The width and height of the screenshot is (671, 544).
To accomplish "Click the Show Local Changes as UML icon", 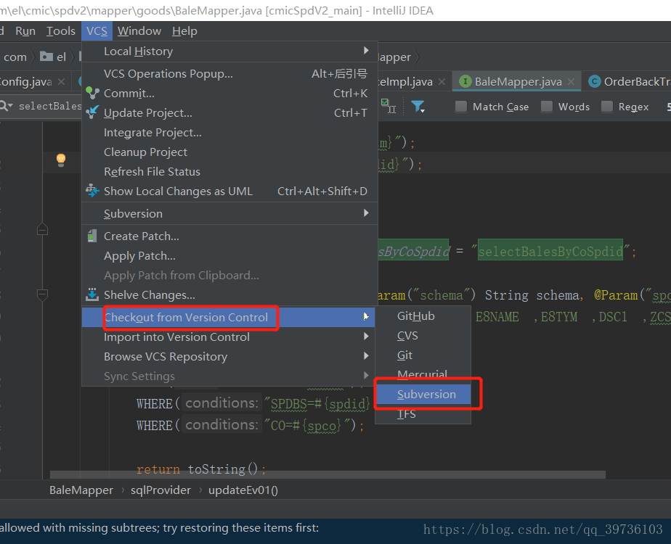I will [x=92, y=191].
